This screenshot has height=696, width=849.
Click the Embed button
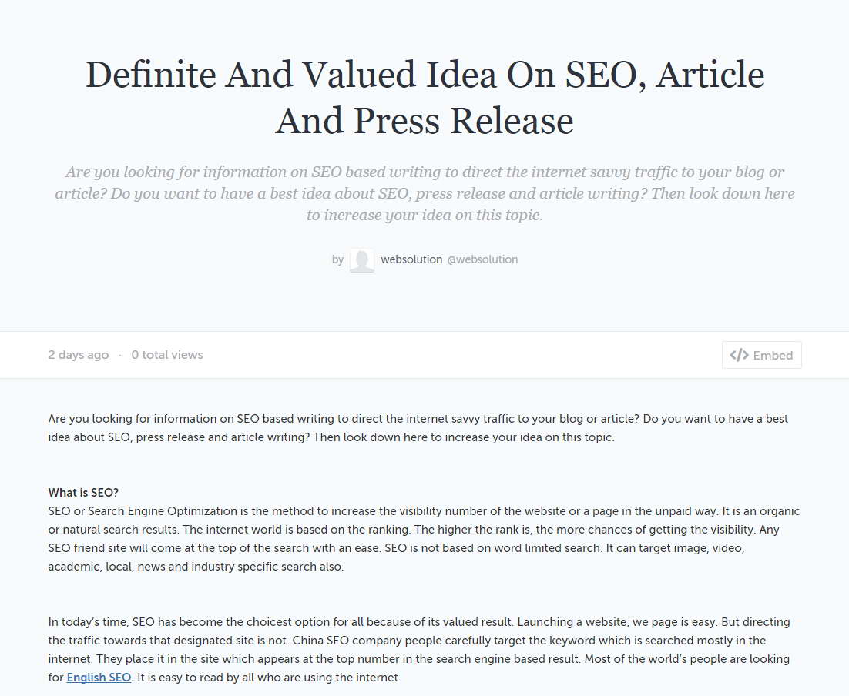761,355
